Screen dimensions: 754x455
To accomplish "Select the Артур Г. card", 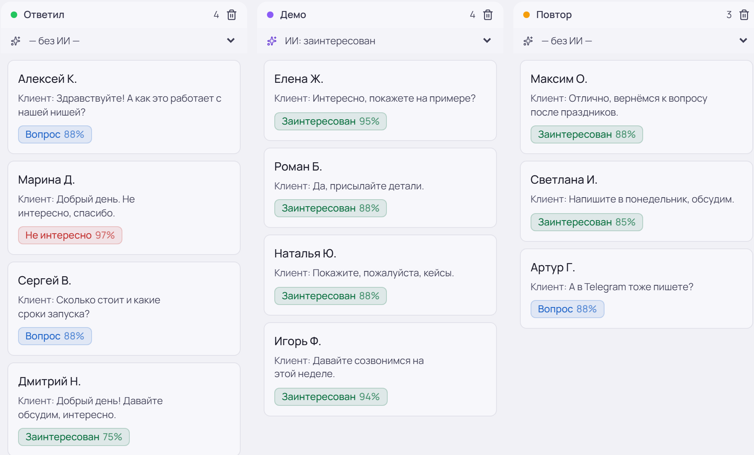I will click(x=637, y=289).
